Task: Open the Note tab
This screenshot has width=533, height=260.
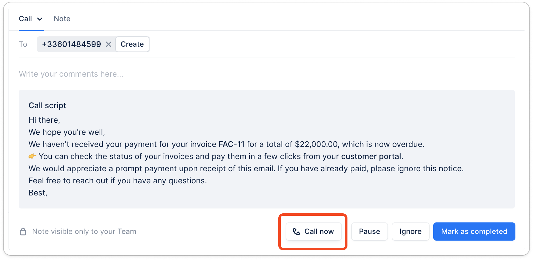Action: pyautogui.click(x=62, y=19)
